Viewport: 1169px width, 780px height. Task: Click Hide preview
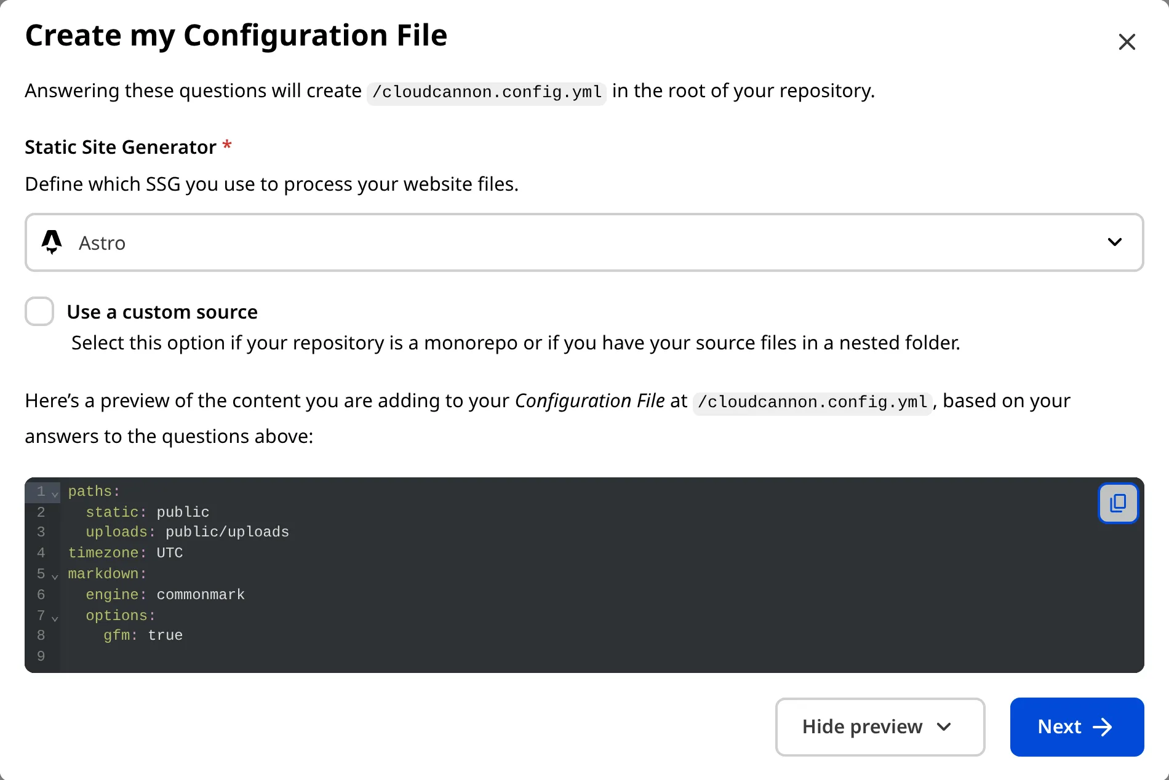[x=862, y=727]
